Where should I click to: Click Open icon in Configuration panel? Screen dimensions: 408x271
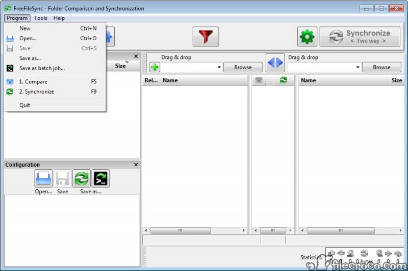pos(43,178)
